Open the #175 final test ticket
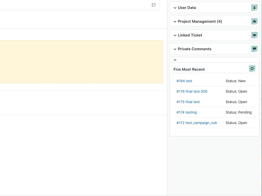The height and width of the screenshot is (196, 262). tap(188, 102)
